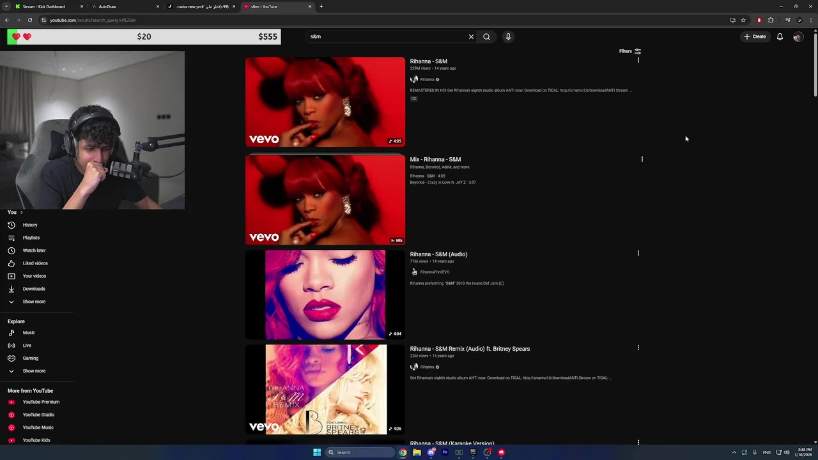Open a new browser tab
The height and width of the screenshot is (460, 818).
point(321,6)
